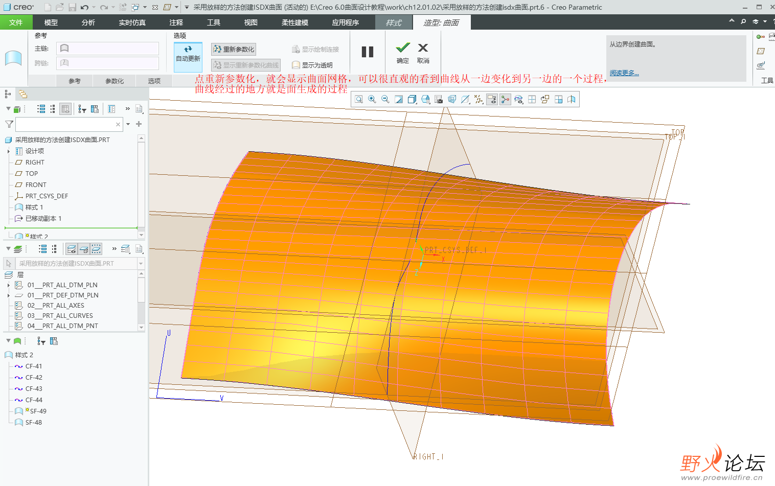Click the Zoom Out icon in graphics toolbar
Image resolution: width=775 pixels, height=486 pixels.
[x=385, y=99]
